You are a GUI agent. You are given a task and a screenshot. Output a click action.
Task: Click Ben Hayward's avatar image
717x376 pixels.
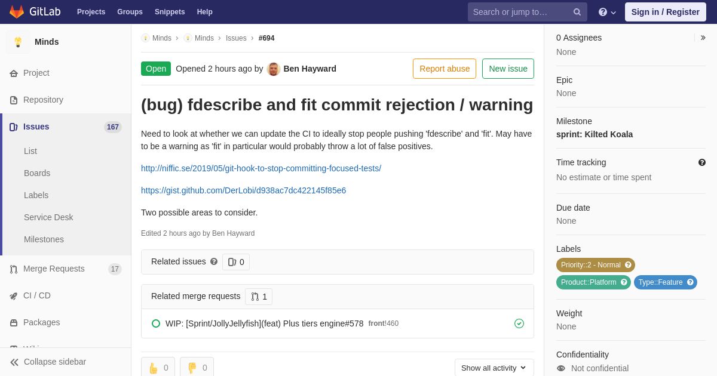pyautogui.click(x=274, y=69)
